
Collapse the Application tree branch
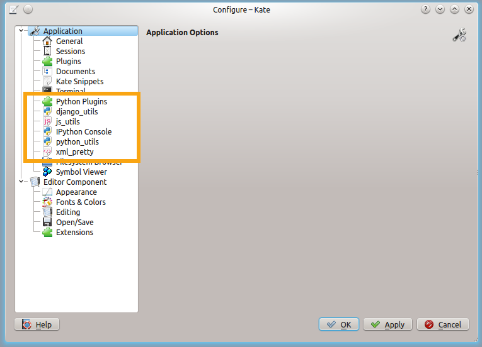(x=21, y=30)
